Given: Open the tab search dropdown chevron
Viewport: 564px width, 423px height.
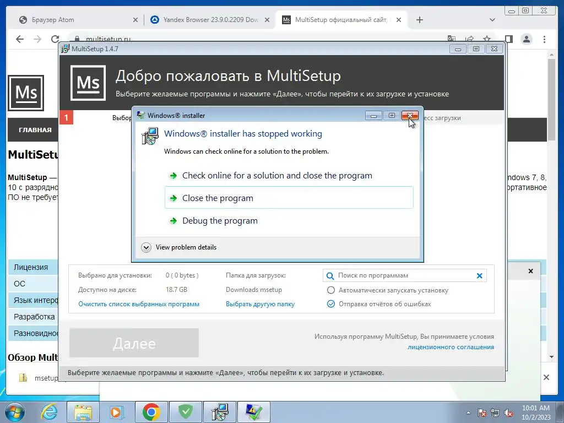Looking at the screenshot, I should 492,20.
